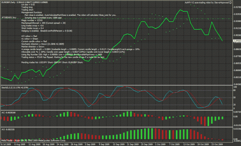Click the Trading long text line
Screen dimensions: 241x146
[x=27, y=7]
